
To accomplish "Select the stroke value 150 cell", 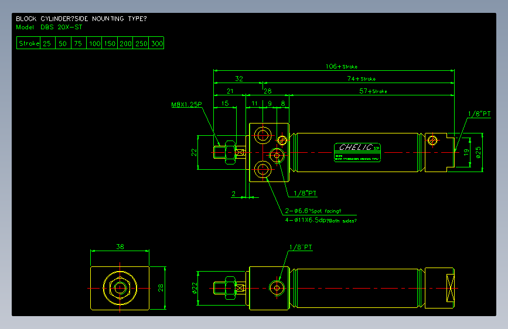I will click(110, 43).
